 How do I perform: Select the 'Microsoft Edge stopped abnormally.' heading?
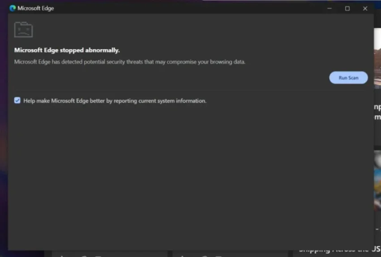pyautogui.click(x=67, y=50)
